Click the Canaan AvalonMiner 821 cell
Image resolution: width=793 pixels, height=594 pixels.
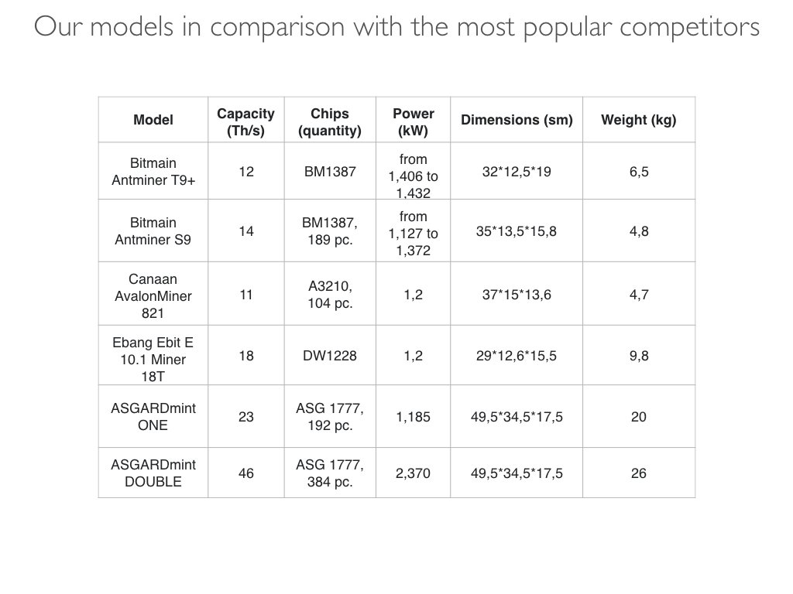point(153,293)
